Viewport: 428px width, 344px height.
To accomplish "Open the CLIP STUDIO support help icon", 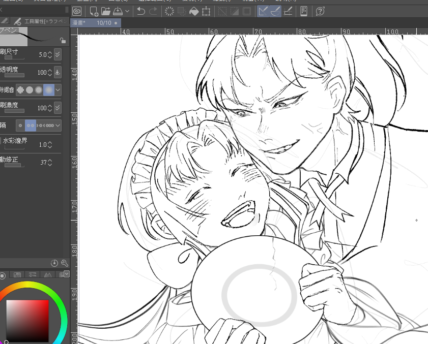I will (x=320, y=12).
